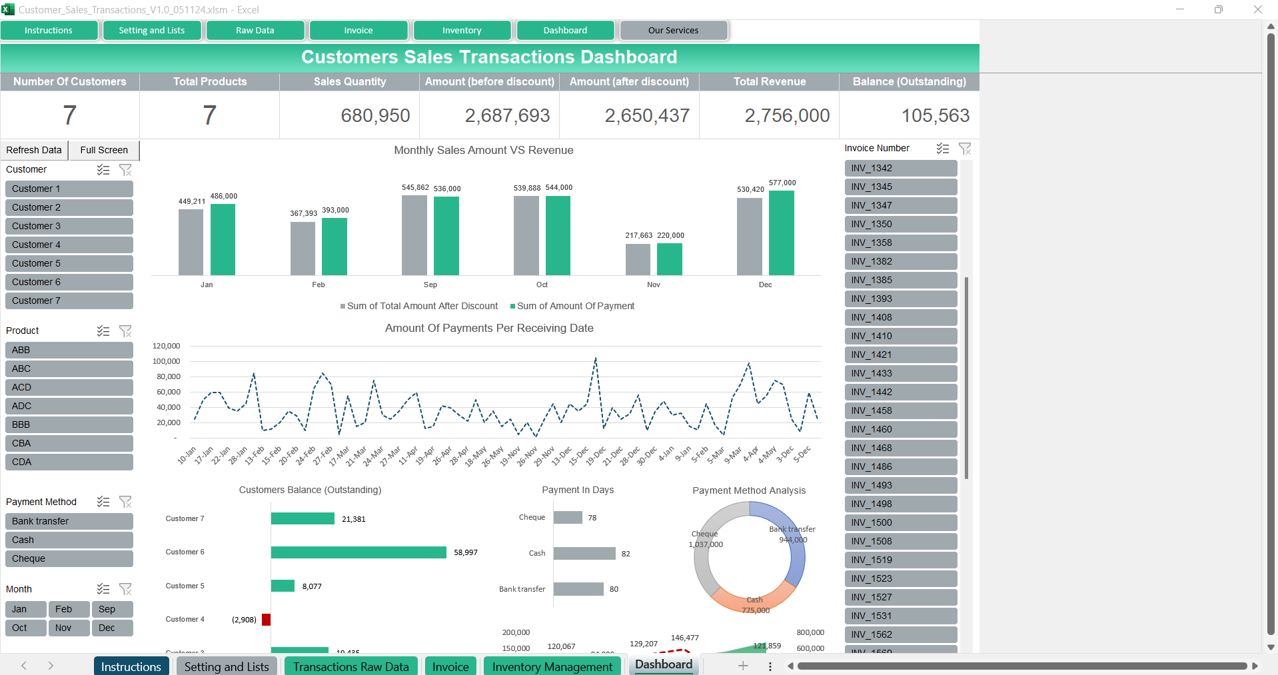
Task: Clear filter on Payment Method slicer
Action: click(125, 502)
